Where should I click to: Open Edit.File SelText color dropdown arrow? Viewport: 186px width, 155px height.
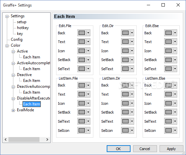(88, 69)
